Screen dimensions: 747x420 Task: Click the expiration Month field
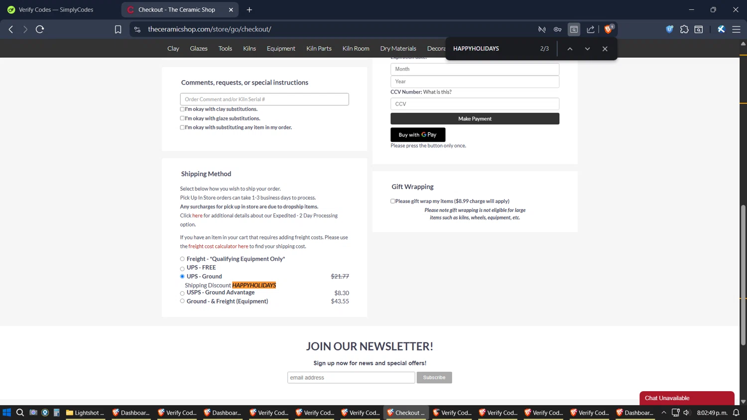[x=475, y=69]
